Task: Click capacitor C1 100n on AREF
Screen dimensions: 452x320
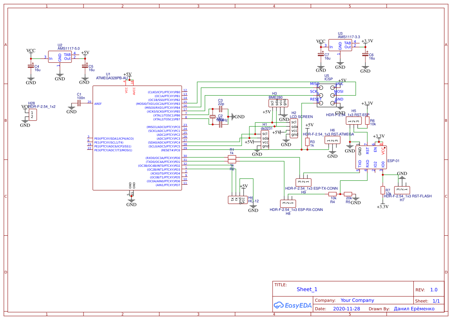Action: point(78,103)
